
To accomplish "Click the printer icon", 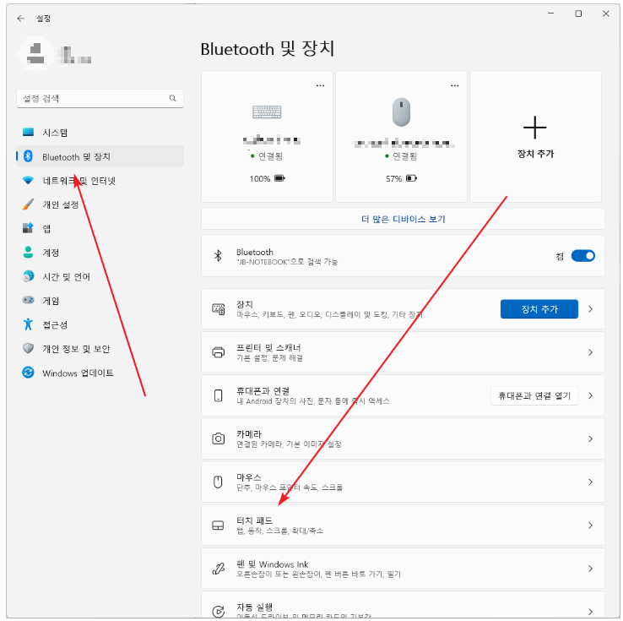I will tap(218, 352).
